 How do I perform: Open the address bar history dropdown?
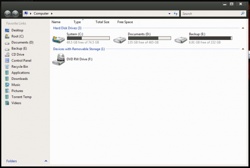click(169, 14)
